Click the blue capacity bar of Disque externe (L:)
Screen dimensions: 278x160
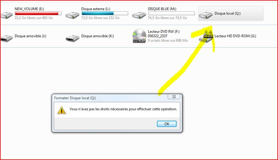(x=105, y=13)
